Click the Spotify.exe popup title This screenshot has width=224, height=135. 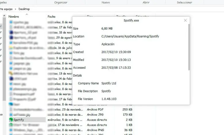tap(131, 20)
